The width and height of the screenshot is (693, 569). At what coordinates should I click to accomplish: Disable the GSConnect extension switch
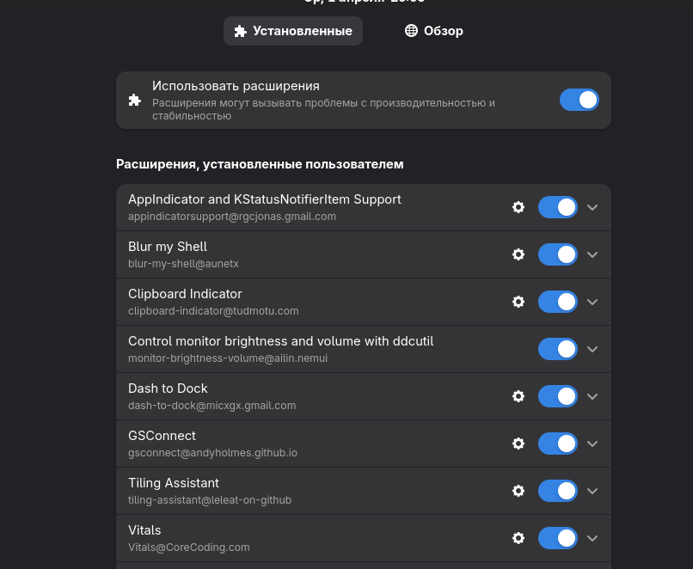coord(558,444)
